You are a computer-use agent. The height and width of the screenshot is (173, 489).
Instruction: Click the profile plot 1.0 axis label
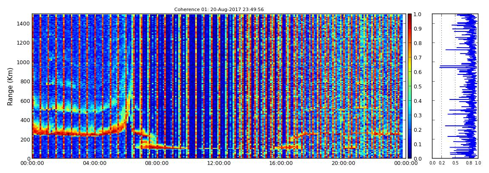(478, 163)
